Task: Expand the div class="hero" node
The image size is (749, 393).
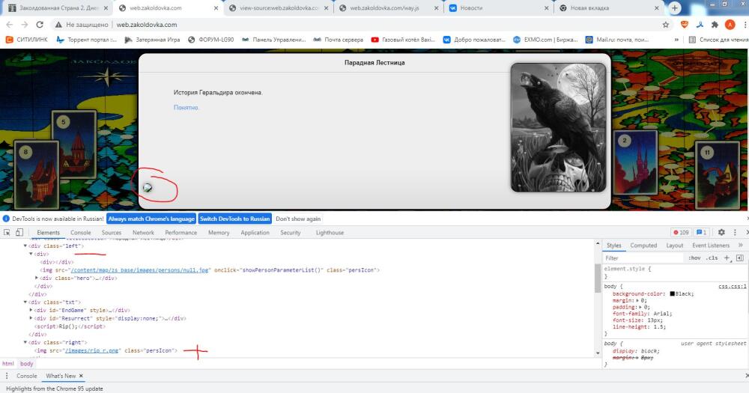Action: click(36, 278)
